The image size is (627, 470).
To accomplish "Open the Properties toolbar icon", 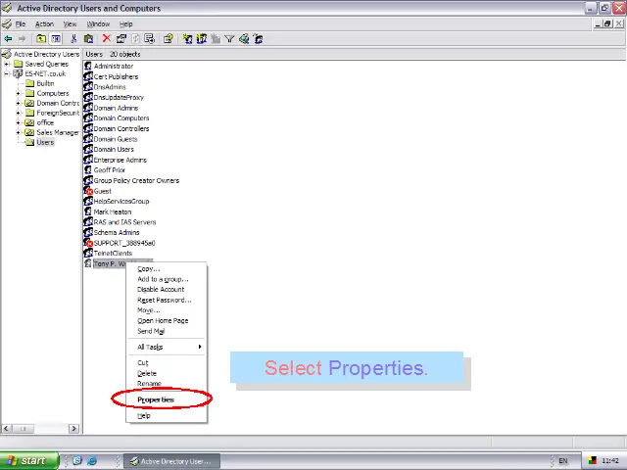I will [x=121, y=39].
